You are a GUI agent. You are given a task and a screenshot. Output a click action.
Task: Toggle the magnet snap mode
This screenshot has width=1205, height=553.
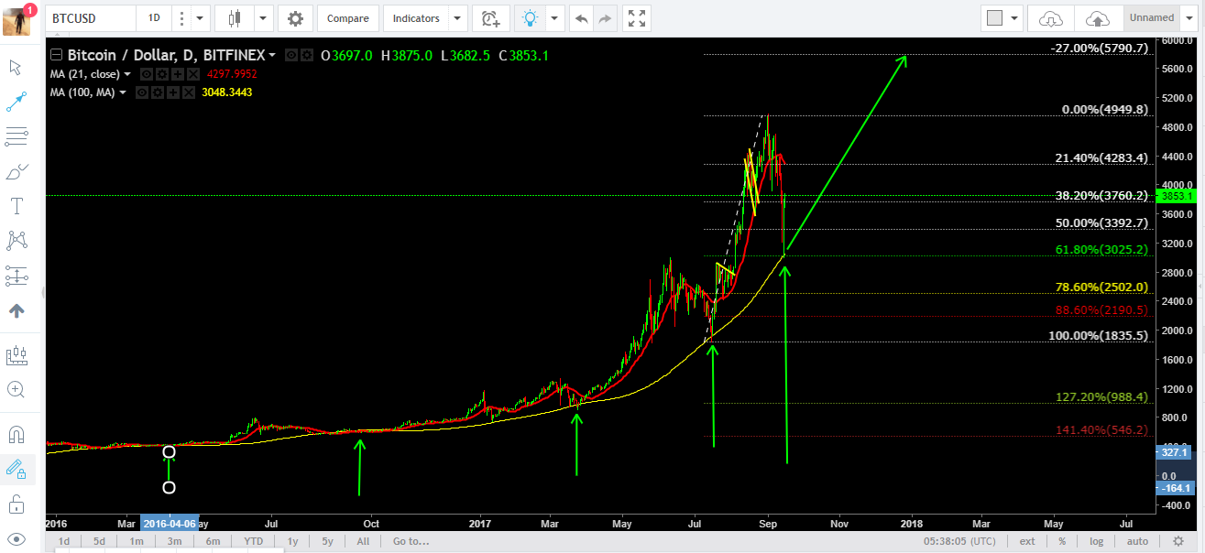(16, 434)
